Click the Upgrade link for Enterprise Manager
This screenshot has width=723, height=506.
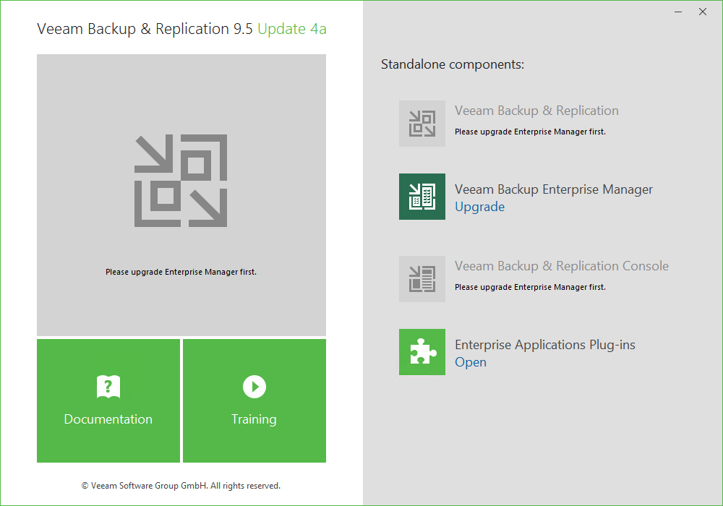tap(479, 207)
